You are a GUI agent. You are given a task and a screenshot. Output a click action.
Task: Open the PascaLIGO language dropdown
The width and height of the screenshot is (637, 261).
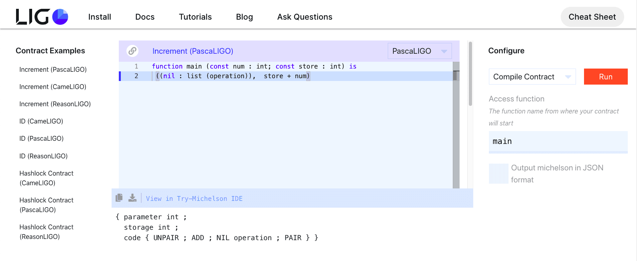click(x=419, y=51)
